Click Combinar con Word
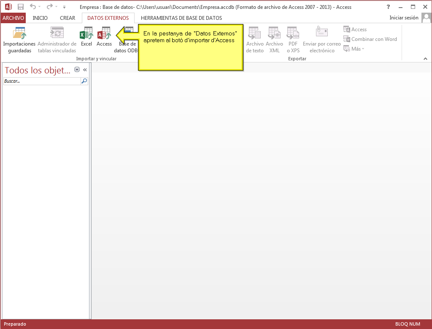432x329 pixels. click(370, 39)
